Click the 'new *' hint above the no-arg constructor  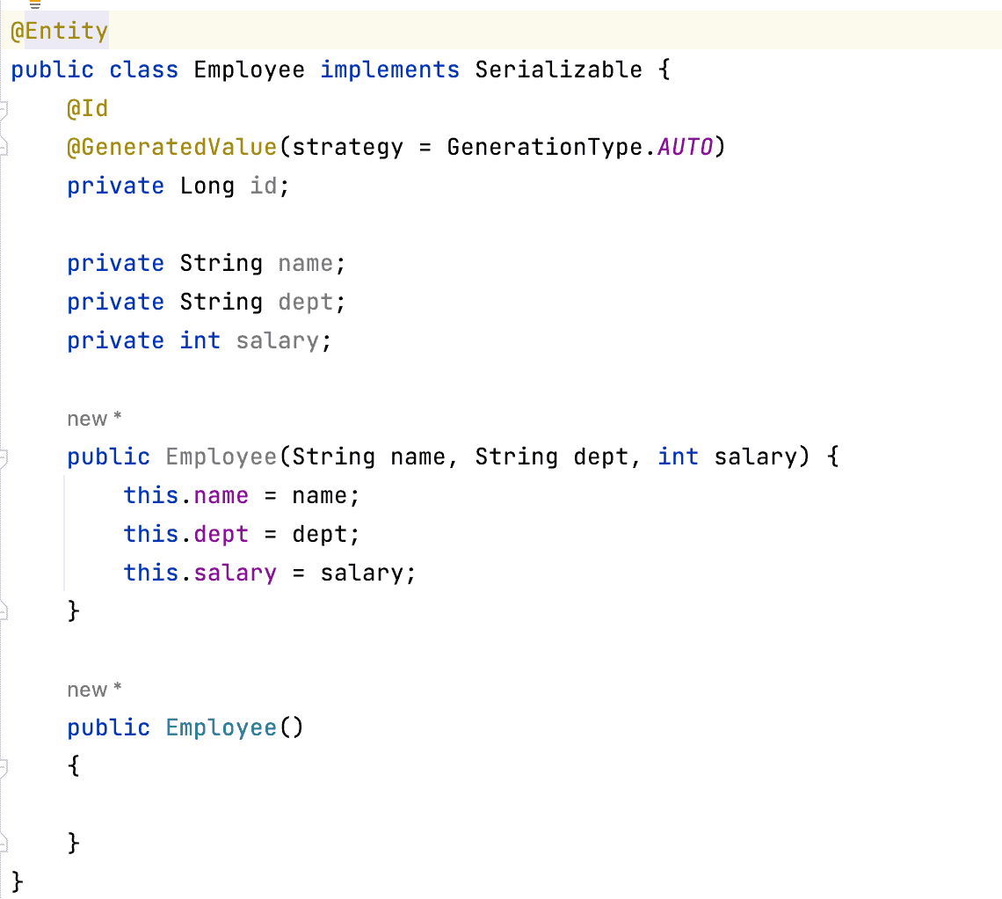coord(94,690)
